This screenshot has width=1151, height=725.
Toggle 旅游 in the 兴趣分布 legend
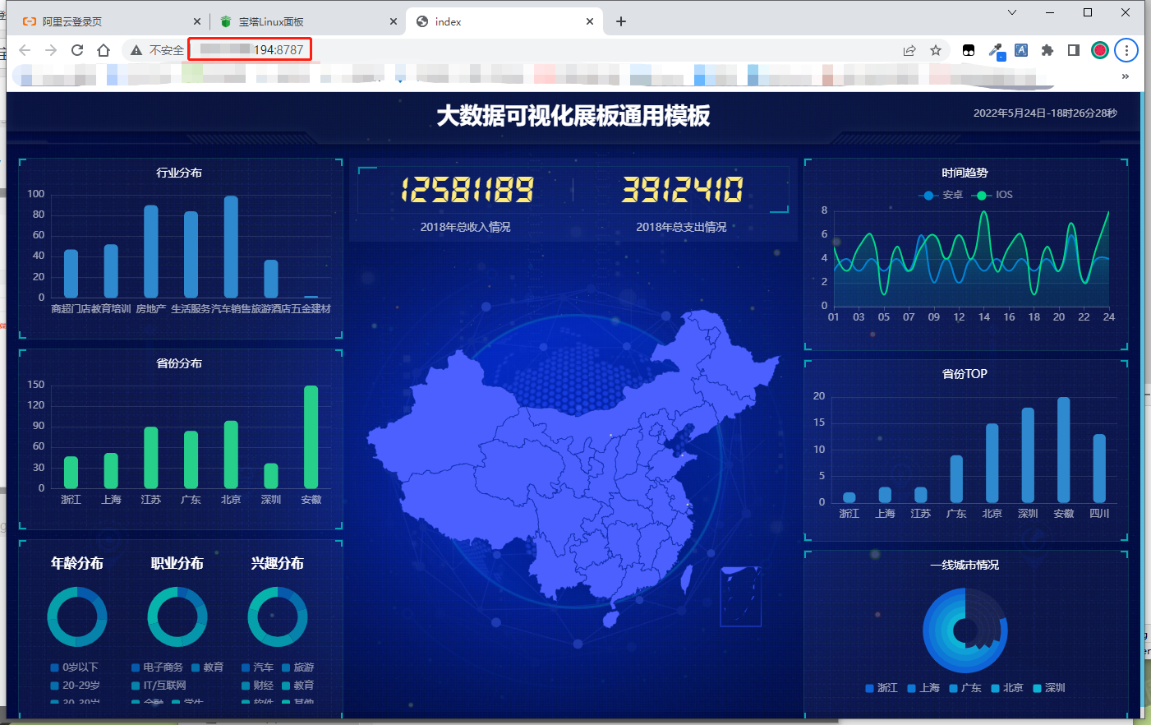(298, 667)
